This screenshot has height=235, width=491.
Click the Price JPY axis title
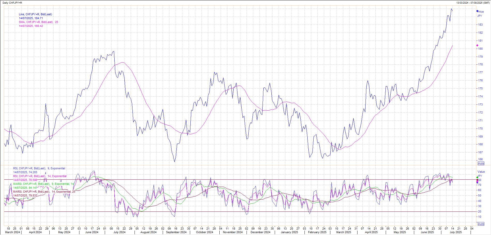(x=480, y=14)
